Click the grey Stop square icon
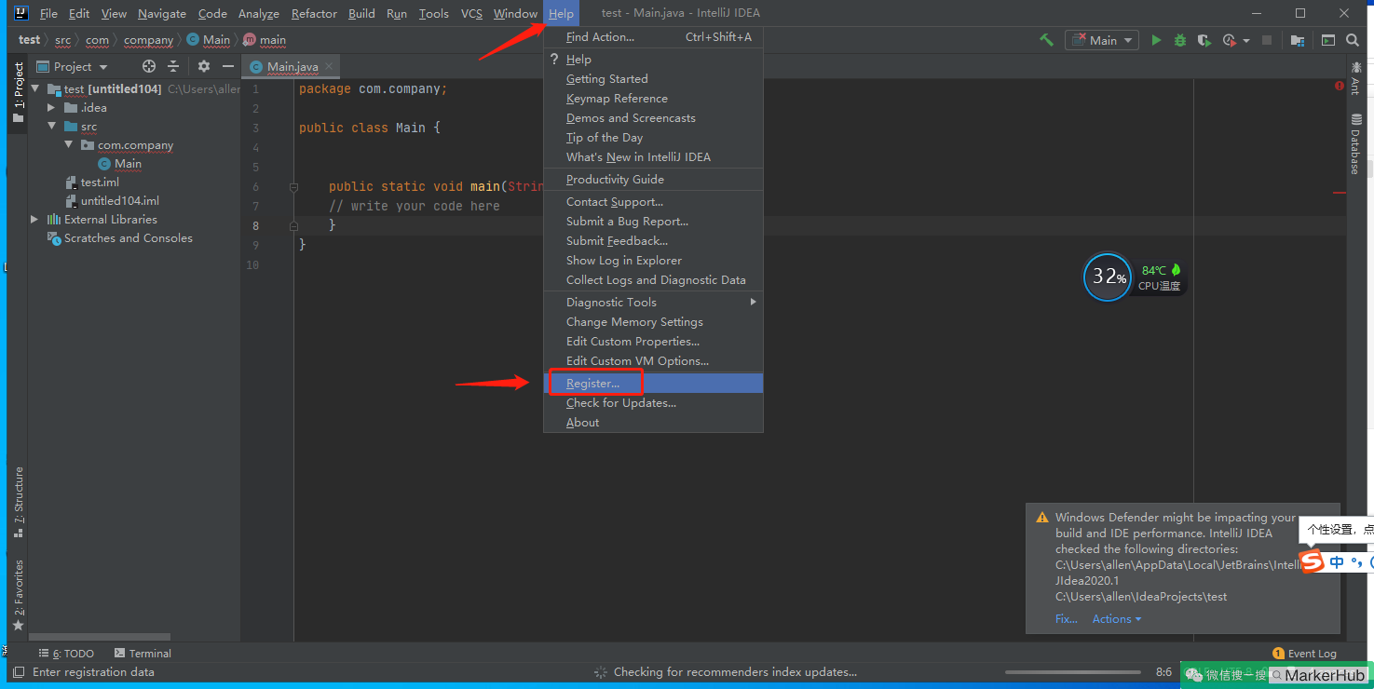This screenshot has width=1374, height=689. point(1267,40)
